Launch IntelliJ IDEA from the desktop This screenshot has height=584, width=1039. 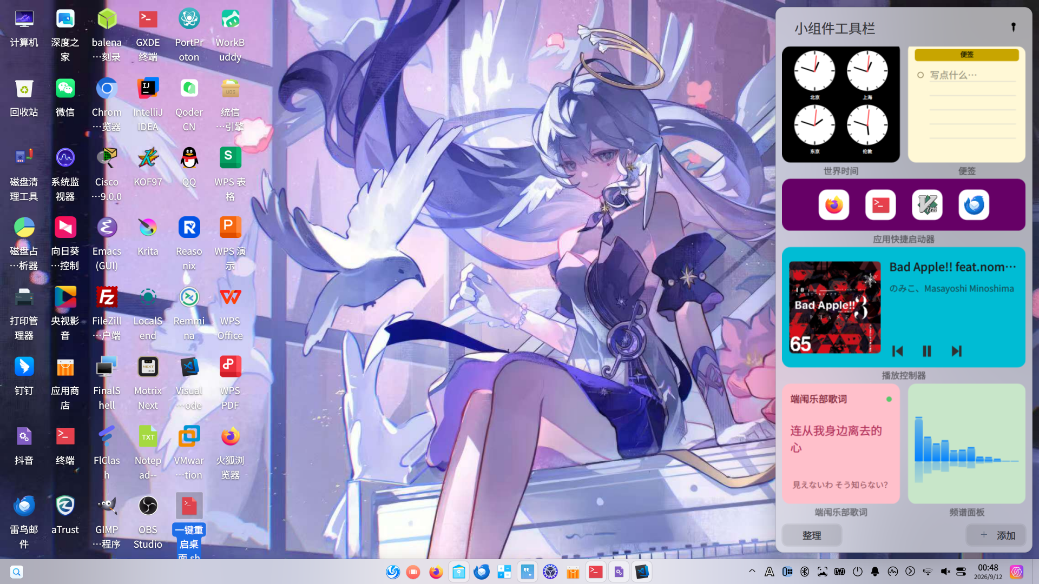[148, 89]
